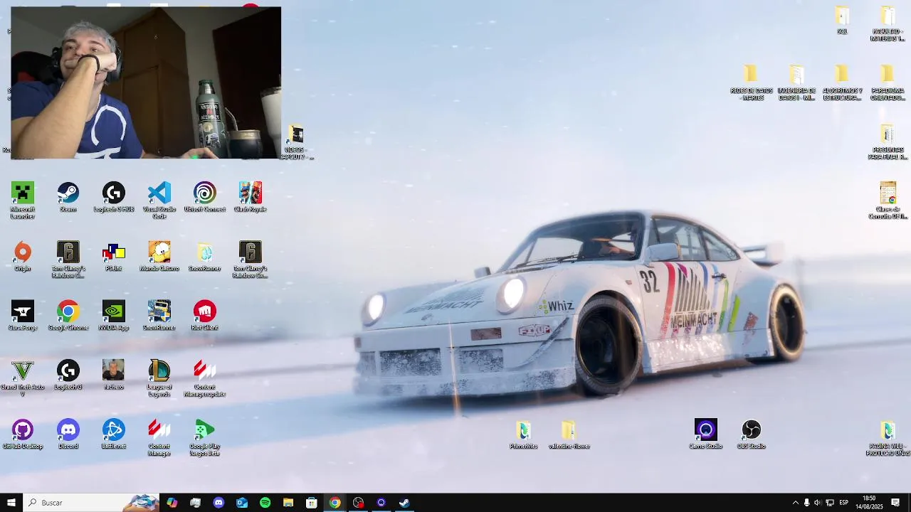Select the GitHub Desktop shortcut
Viewport: 911px width, 512px height.
click(23, 434)
